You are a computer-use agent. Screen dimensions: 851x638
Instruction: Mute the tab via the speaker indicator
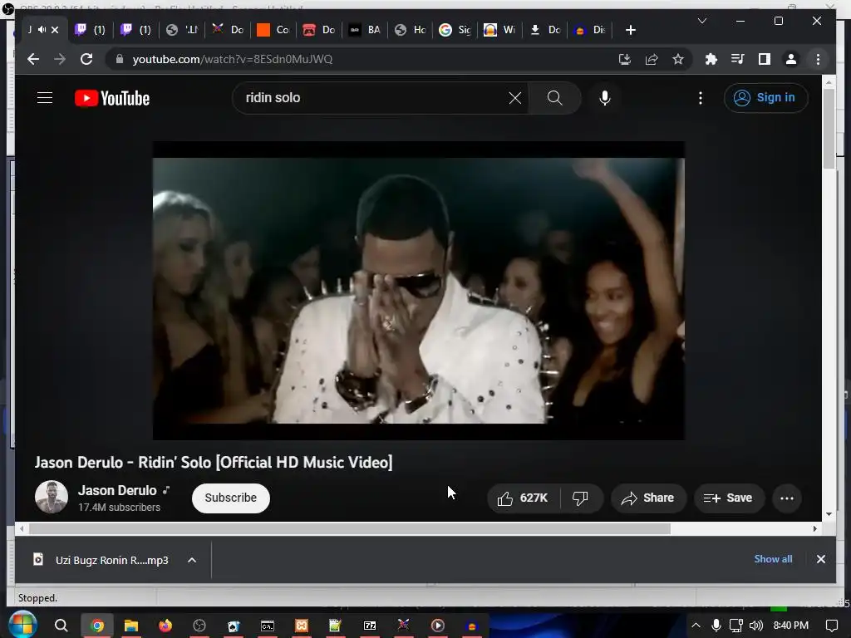[42, 30]
